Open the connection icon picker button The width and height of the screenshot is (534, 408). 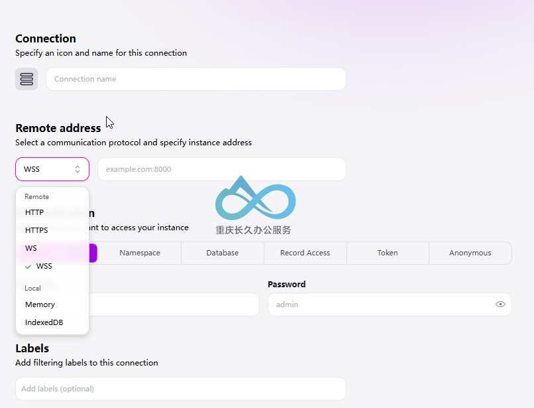(x=27, y=79)
